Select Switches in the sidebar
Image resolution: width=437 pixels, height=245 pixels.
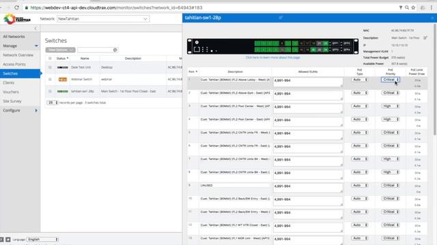point(20,73)
